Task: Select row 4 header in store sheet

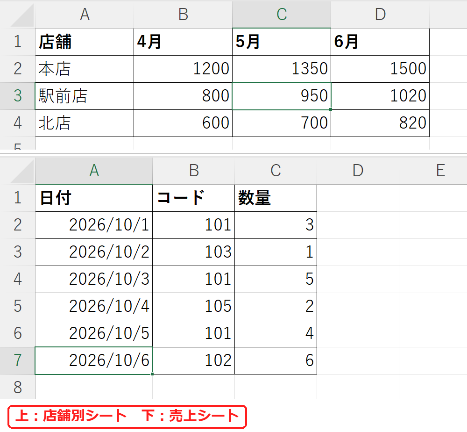Action: pos(18,123)
